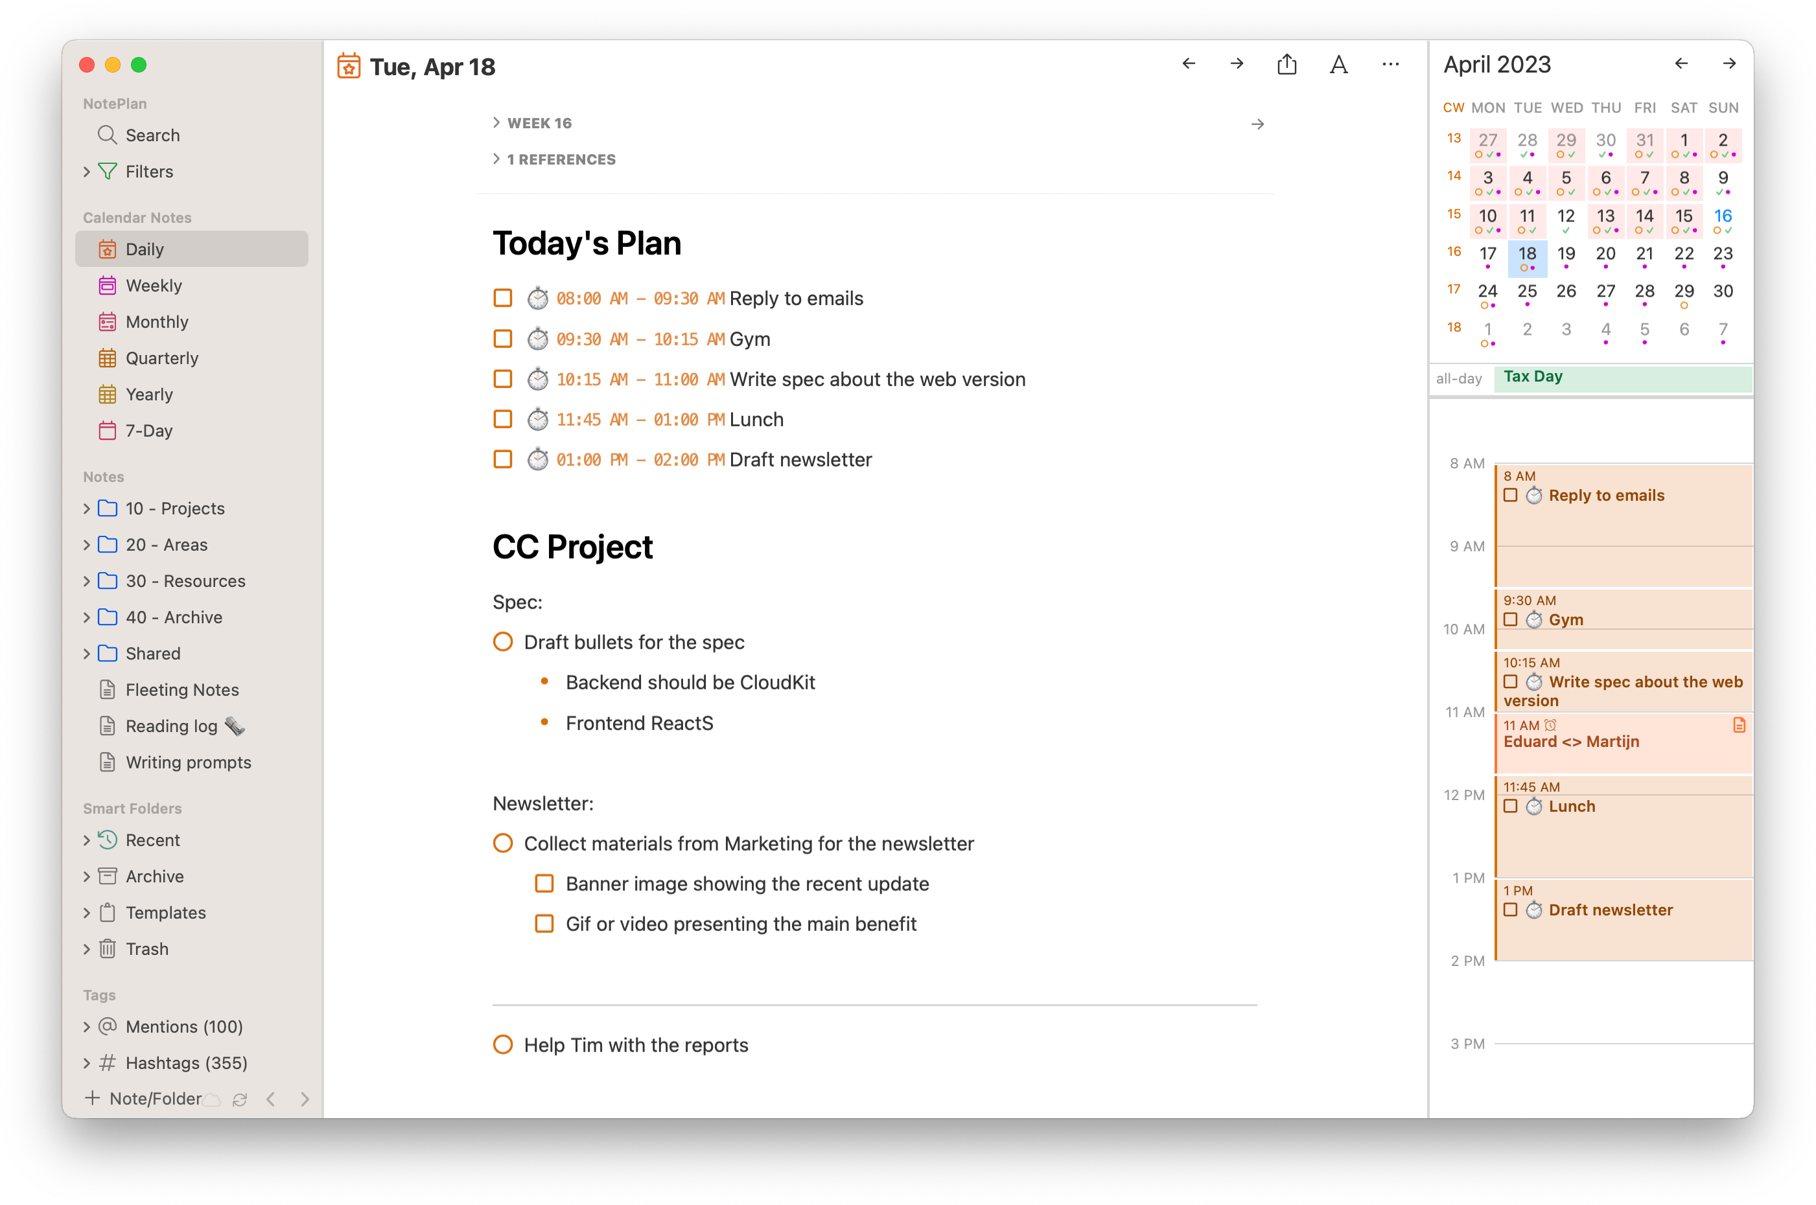Image resolution: width=1816 pixels, height=1205 pixels.
Task: Click the note icon on the Eduard <> Martijn event
Action: click(x=1739, y=725)
